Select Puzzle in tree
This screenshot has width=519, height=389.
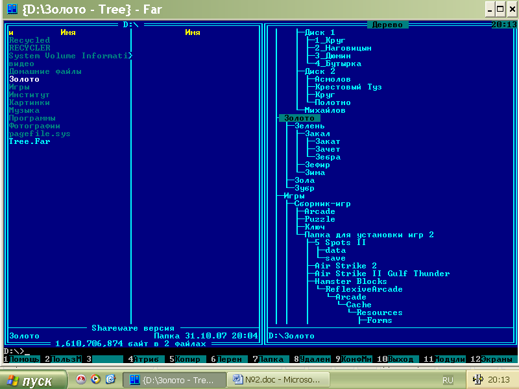pos(320,219)
